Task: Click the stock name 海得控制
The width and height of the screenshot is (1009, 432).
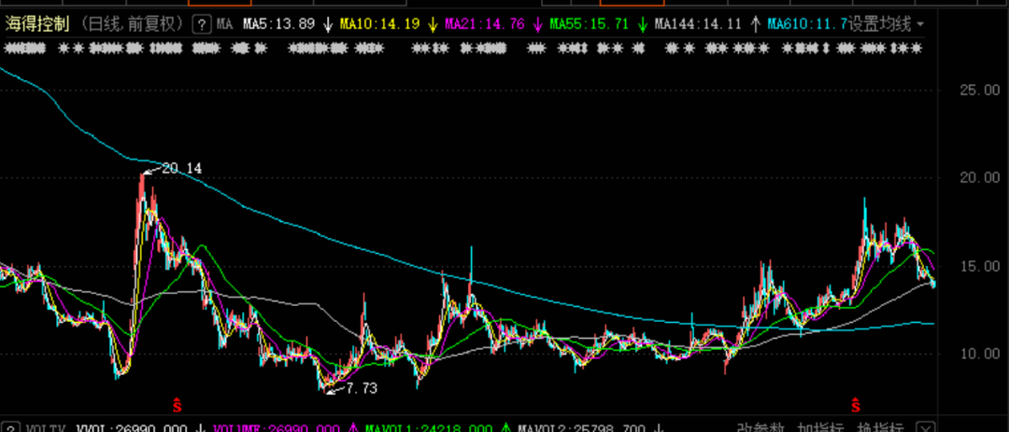Action: tap(37, 25)
